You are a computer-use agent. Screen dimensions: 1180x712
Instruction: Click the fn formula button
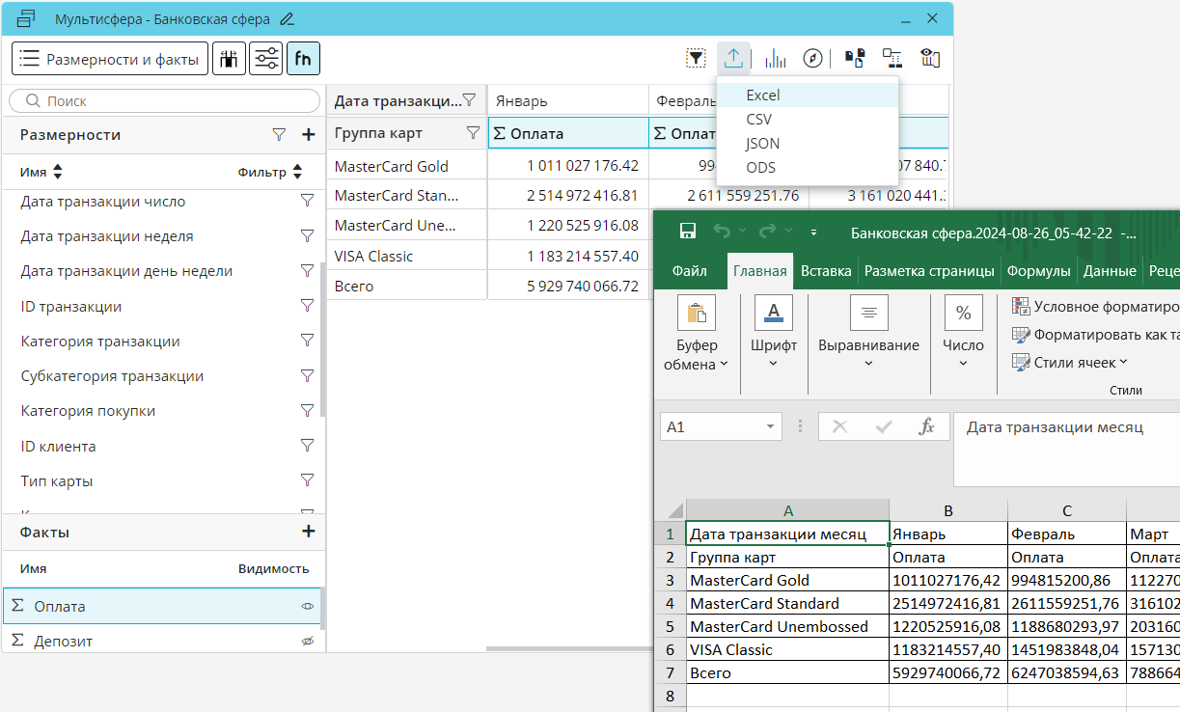pos(303,59)
